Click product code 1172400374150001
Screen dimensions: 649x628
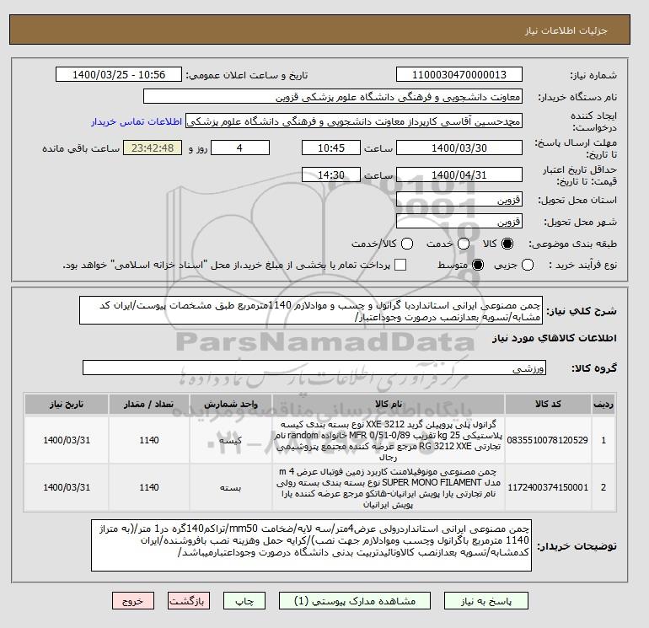click(x=548, y=487)
